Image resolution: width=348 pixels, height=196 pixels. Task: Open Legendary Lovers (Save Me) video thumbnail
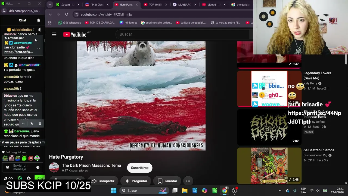point(269,89)
